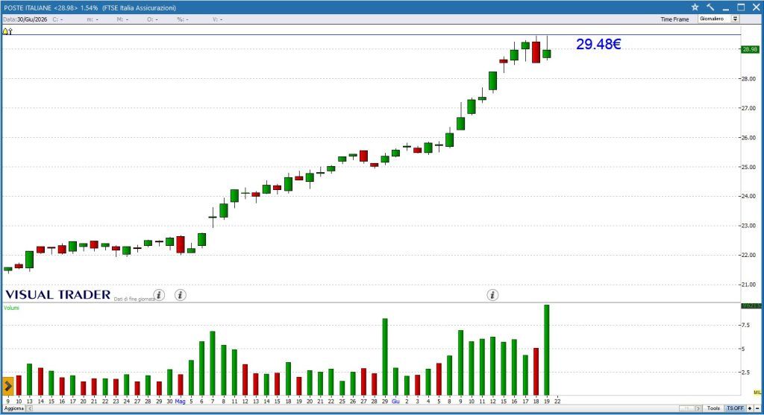Screen dimensions: 764x415
Task: Click the favorites star icon in title bar
Action: tap(695, 7)
